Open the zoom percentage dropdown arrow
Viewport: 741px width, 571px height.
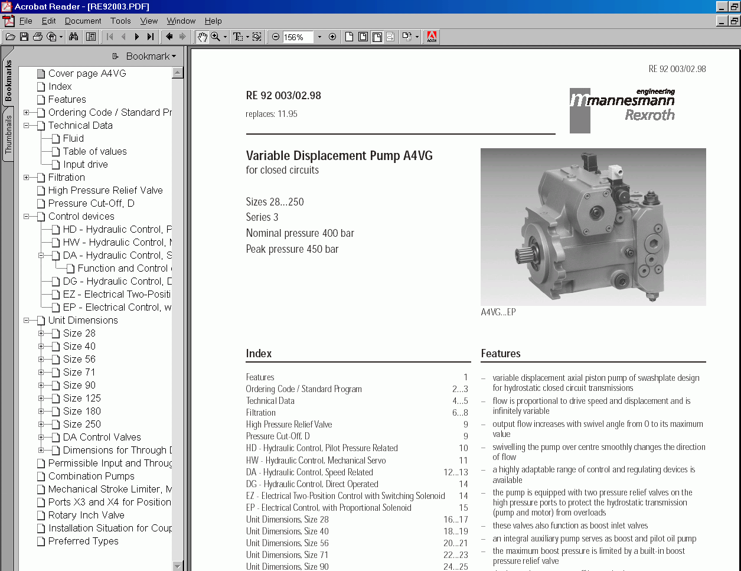coord(319,37)
